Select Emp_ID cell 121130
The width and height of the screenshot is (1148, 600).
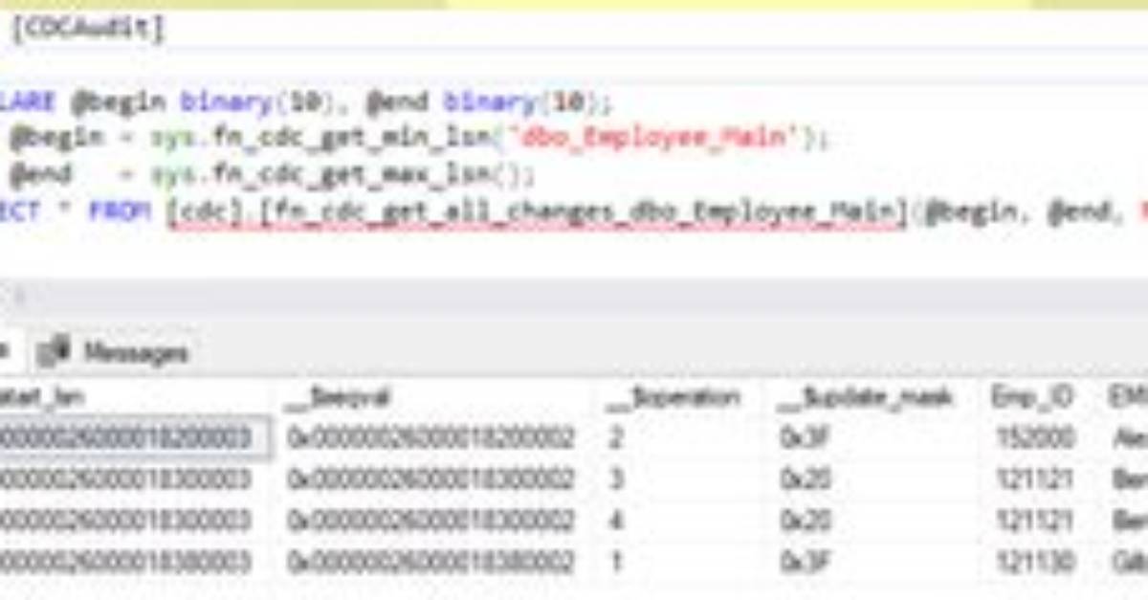pyautogui.click(x=1034, y=562)
